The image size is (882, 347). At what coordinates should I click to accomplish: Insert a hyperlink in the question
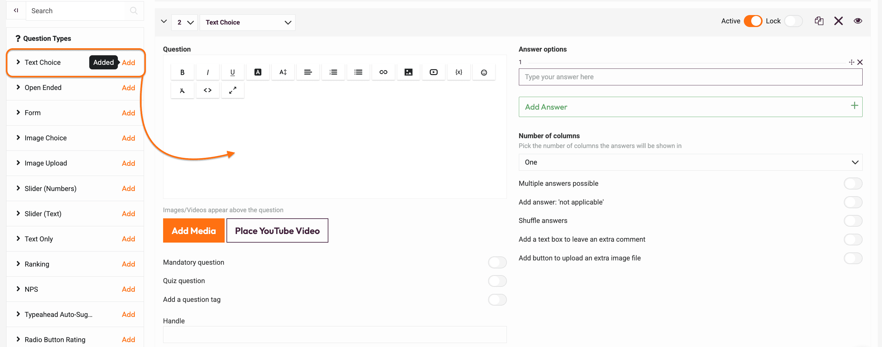pos(383,72)
